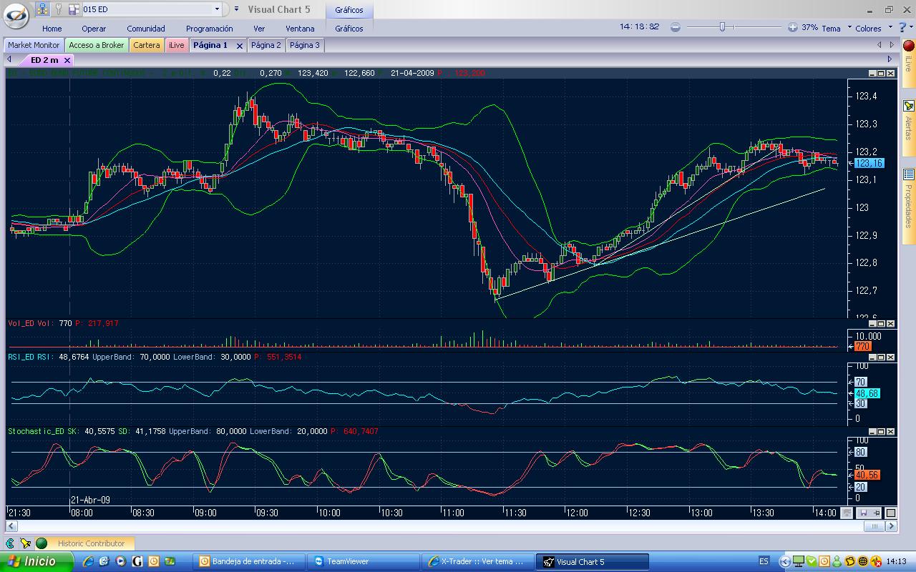The height and width of the screenshot is (572, 916).
Task: Open the Propiedades side panel
Action: [x=908, y=199]
